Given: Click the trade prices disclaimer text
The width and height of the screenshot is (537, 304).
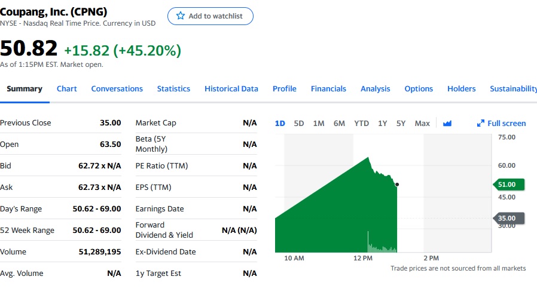Looking at the screenshot, I should click(x=458, y=268).
